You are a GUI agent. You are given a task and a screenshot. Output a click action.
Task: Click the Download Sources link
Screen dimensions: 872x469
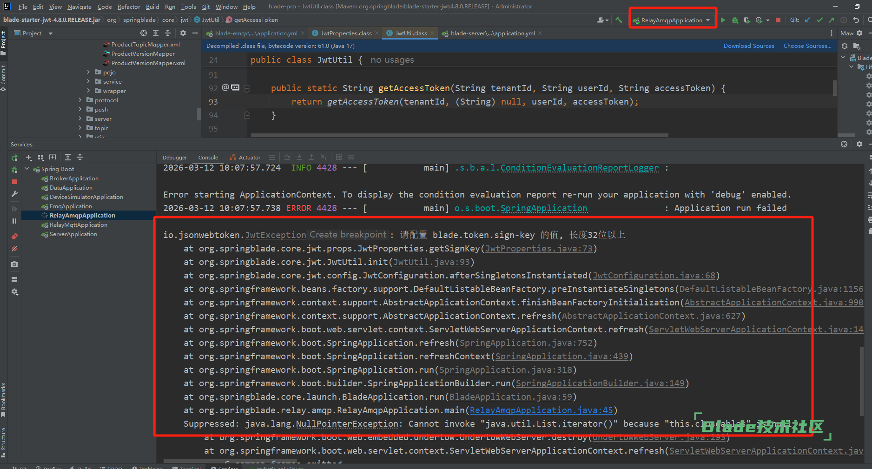[748, 46]
